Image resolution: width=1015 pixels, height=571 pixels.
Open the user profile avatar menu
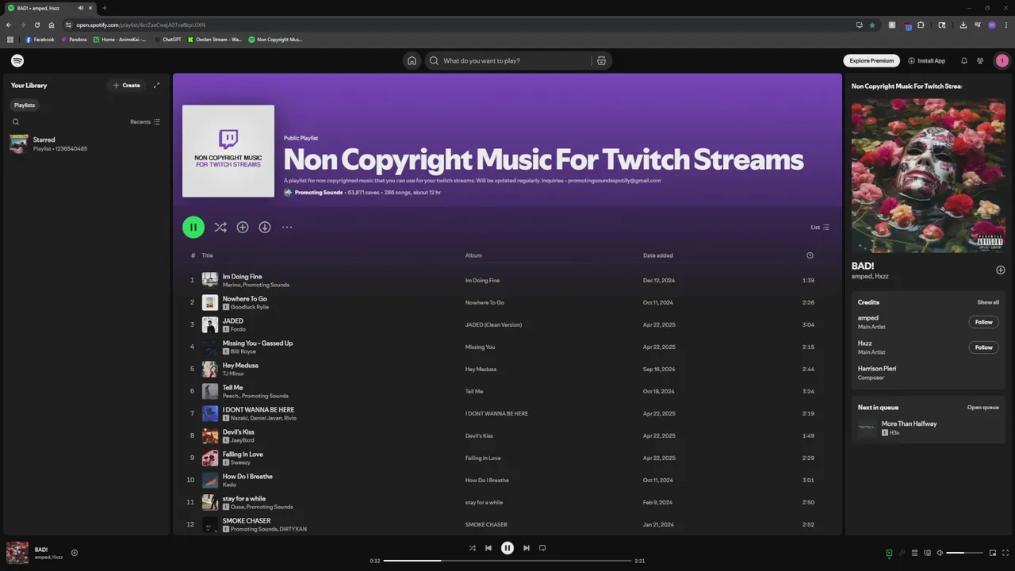[1002, 60]
